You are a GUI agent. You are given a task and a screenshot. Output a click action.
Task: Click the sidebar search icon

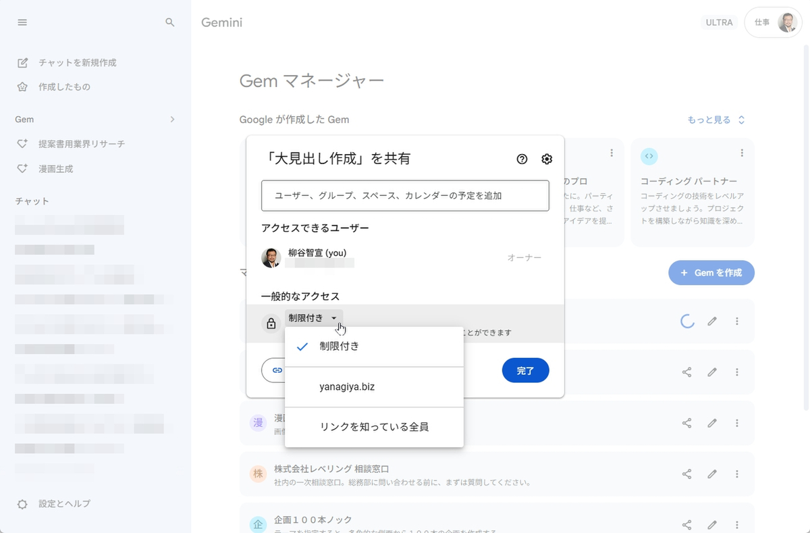[170, 22]
